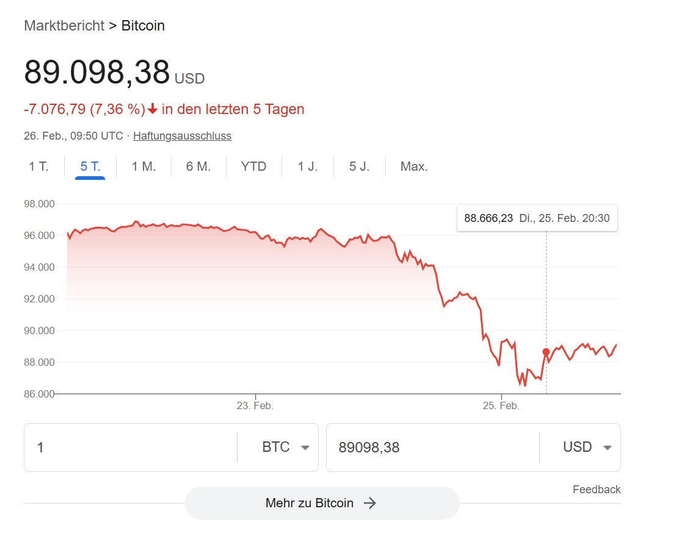The width and height of the screenshot is (682, 553).
Task: Show the YTD chart range
Action: coord(253,166)
